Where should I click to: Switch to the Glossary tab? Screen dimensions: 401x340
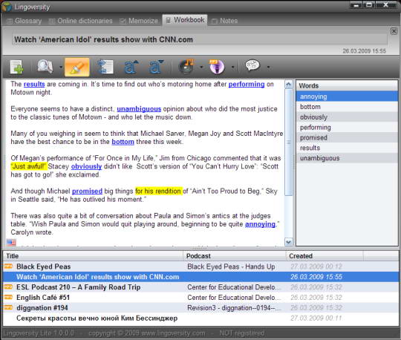(25, 21)
